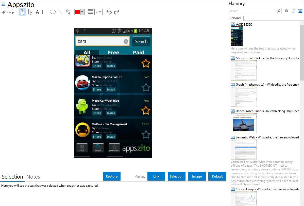The width and height of the screenshot is (304, 206).
Task: Open the Bookmarks tab in phone footer
Action: [114, 148]
